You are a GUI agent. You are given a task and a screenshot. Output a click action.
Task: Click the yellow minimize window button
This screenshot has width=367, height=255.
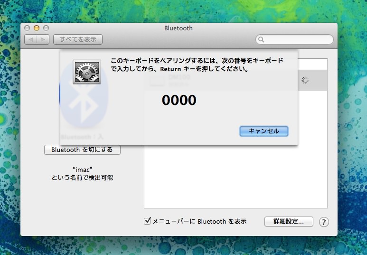[x=37, y=28]
